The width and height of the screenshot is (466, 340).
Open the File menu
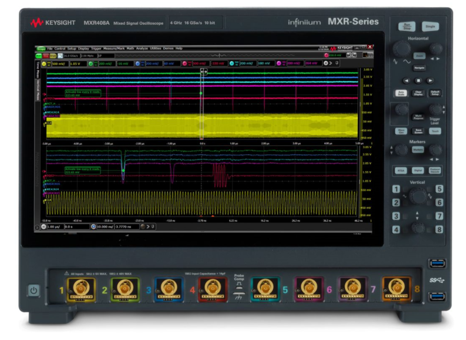(49, 49)
